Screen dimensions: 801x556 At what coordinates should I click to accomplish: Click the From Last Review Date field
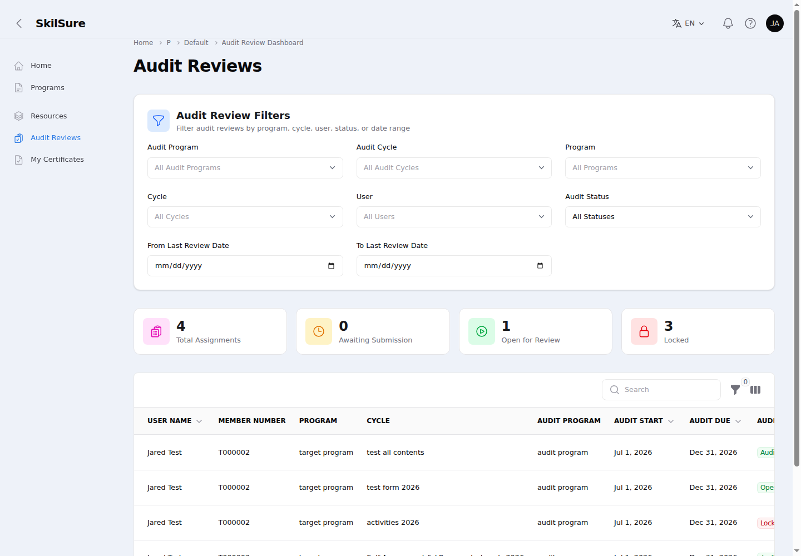245,266
